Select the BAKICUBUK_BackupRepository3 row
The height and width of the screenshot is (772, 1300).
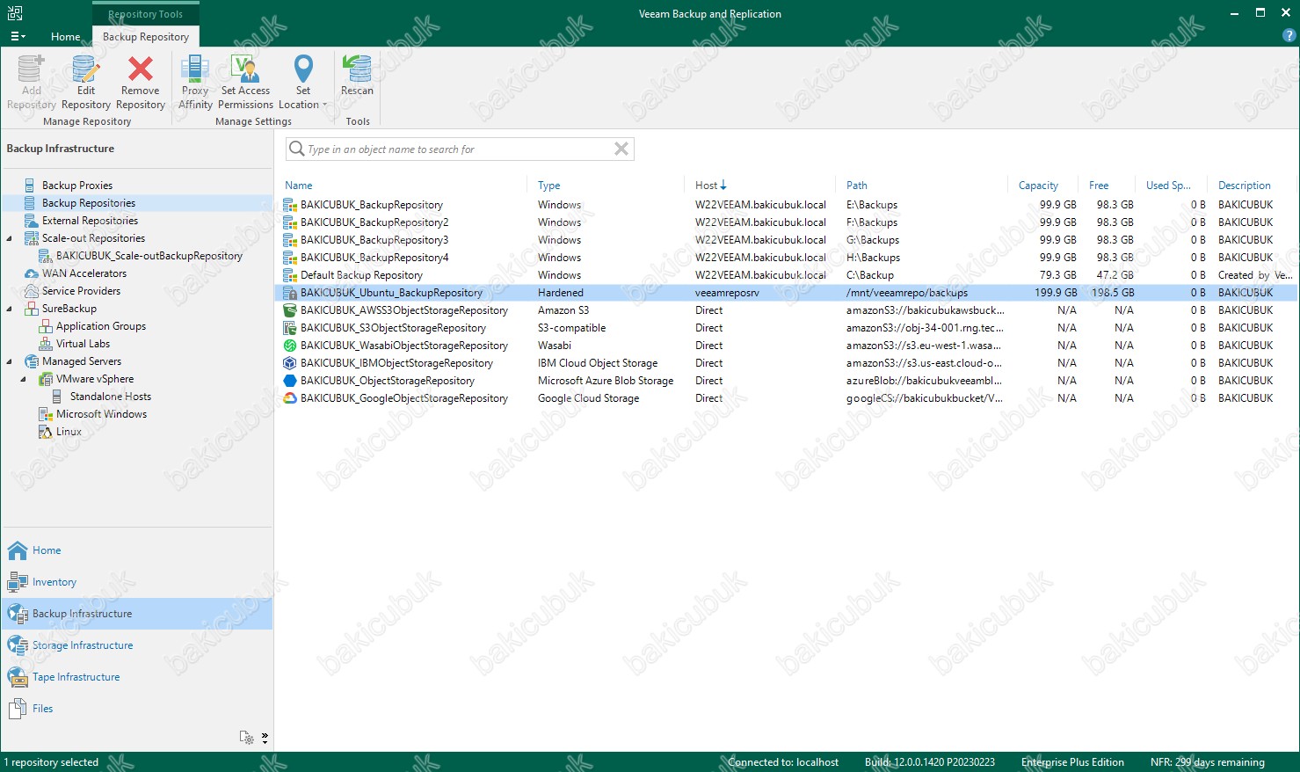click(787, 240)
